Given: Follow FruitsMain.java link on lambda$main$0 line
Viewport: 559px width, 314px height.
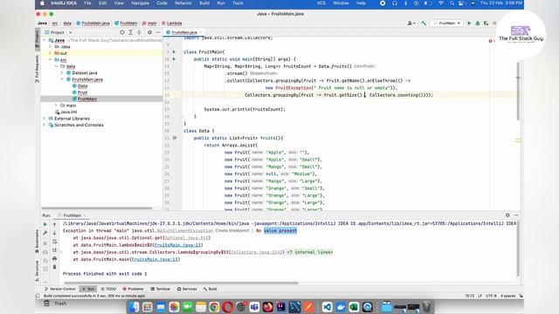Looking at the screenshot, I should [x=177, y=245].
